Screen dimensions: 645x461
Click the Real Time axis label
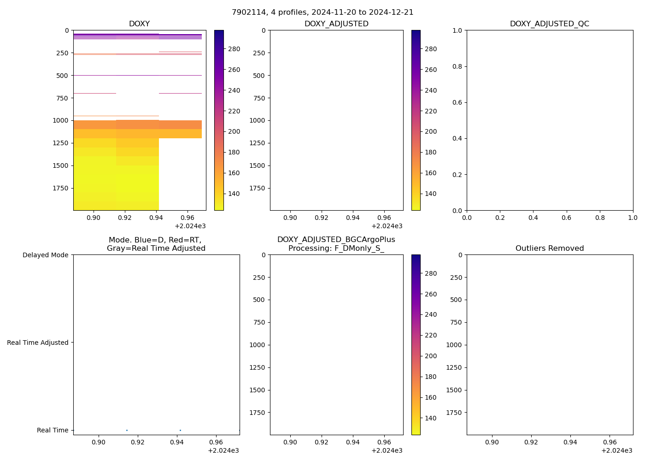coord(53,430)
